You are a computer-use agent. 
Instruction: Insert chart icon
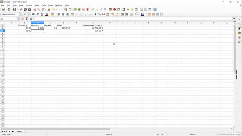tap(115, 9)
